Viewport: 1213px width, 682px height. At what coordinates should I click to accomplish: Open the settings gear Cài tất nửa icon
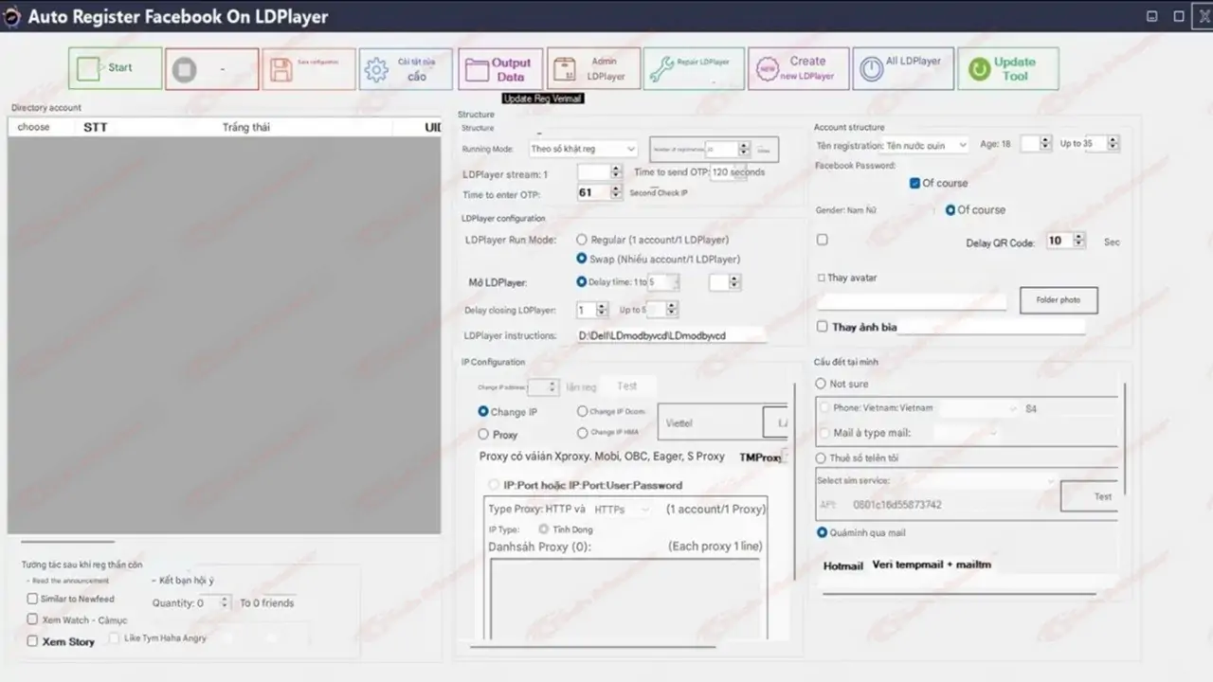(x=376, y=68)
